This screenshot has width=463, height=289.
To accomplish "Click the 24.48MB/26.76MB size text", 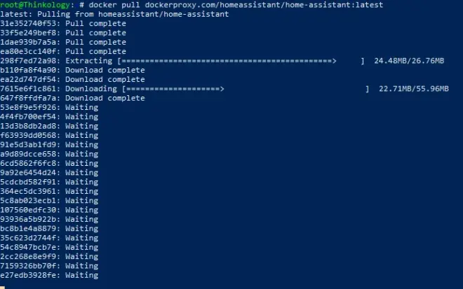I will [409, 61].
